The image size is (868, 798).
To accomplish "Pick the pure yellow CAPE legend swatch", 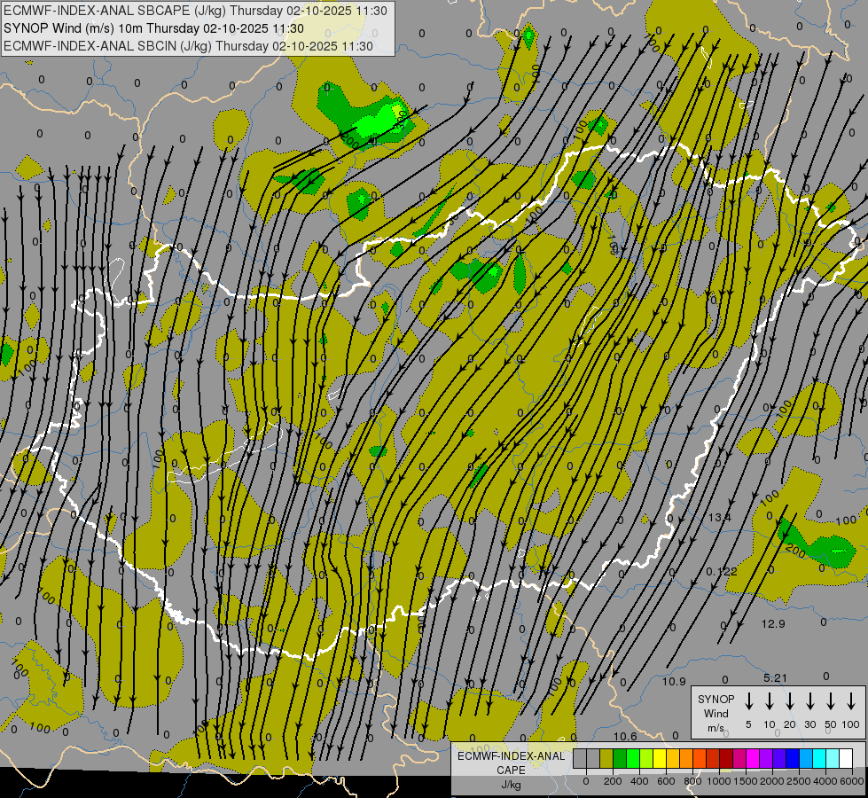I will point(660,758).
